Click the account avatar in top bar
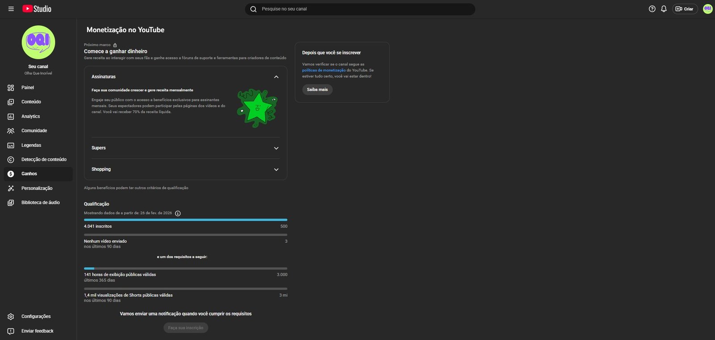The width and height of the screenshot is (715, 340). 707,9
